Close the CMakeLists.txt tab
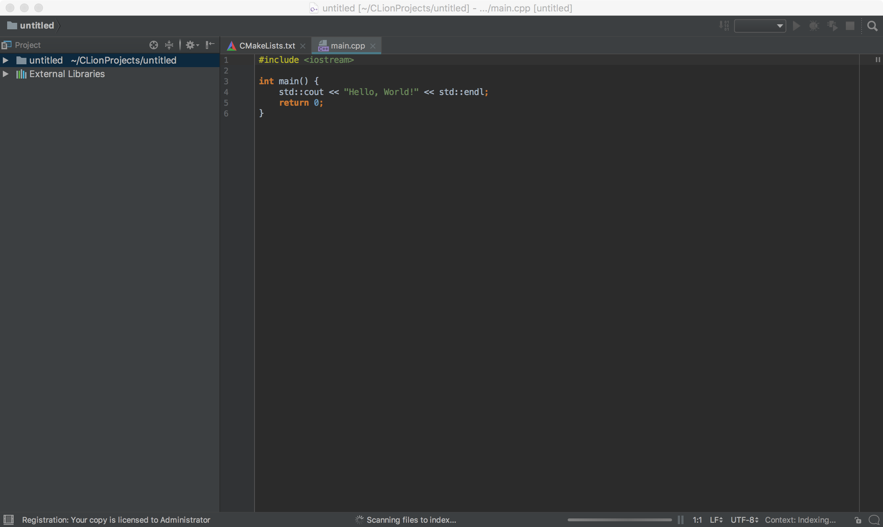The width and height of the screenshot is (883, 527). click(x=303, y=46)
